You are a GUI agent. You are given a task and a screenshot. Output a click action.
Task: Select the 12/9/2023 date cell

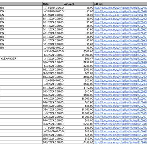[x=53, y=73]
